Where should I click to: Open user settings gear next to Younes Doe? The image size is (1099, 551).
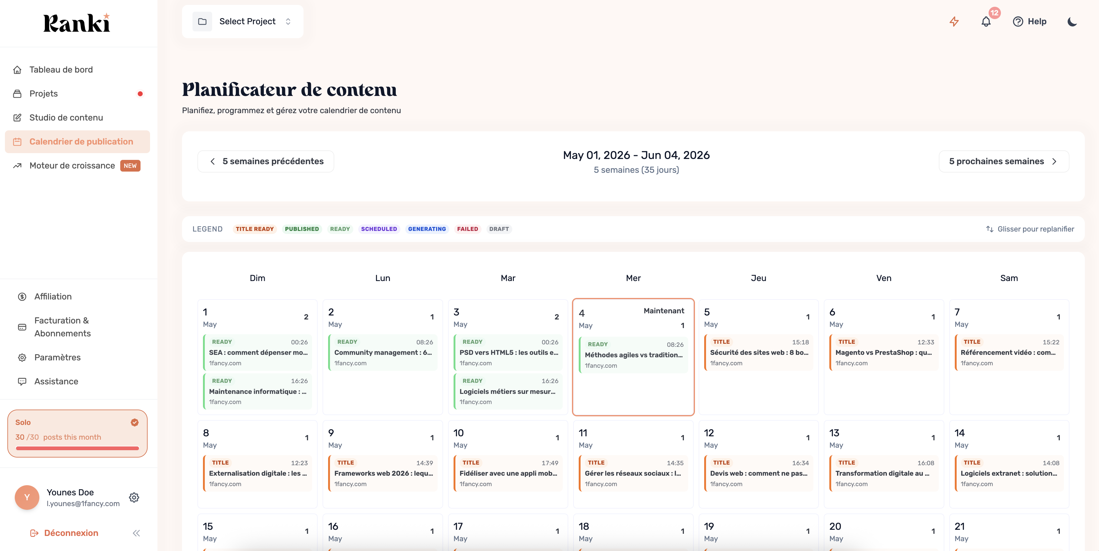(134, 497)
